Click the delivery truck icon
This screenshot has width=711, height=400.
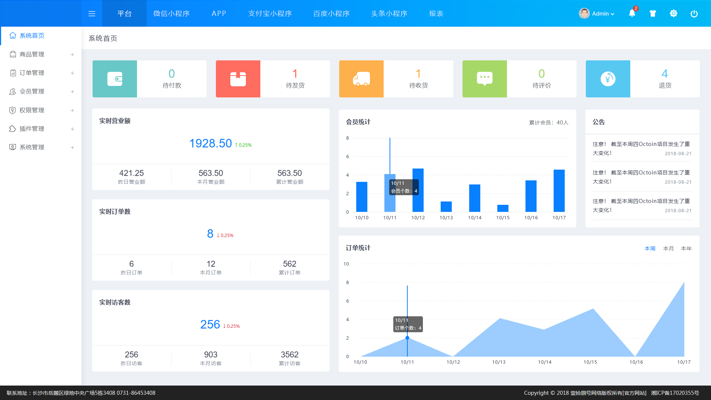click(361, 79)
